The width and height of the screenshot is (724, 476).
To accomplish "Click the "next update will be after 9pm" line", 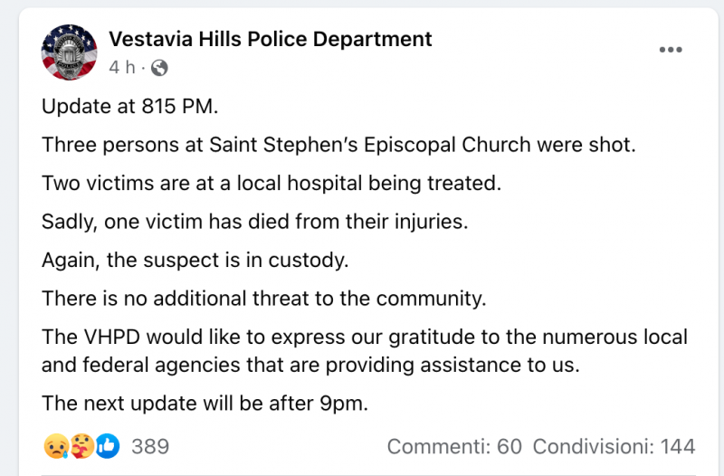I will click(205, 404).
